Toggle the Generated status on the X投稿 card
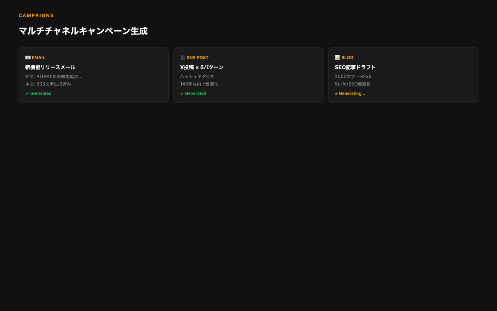 pos(193,93)
